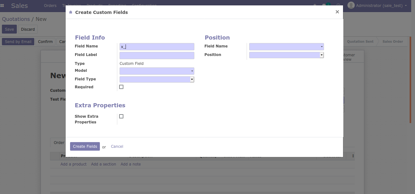Expand the Position select box

[x=286, y=55]
